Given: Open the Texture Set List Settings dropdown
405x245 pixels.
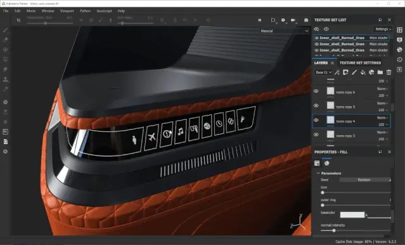Looking at the screenshot, I should pos(383,29).
